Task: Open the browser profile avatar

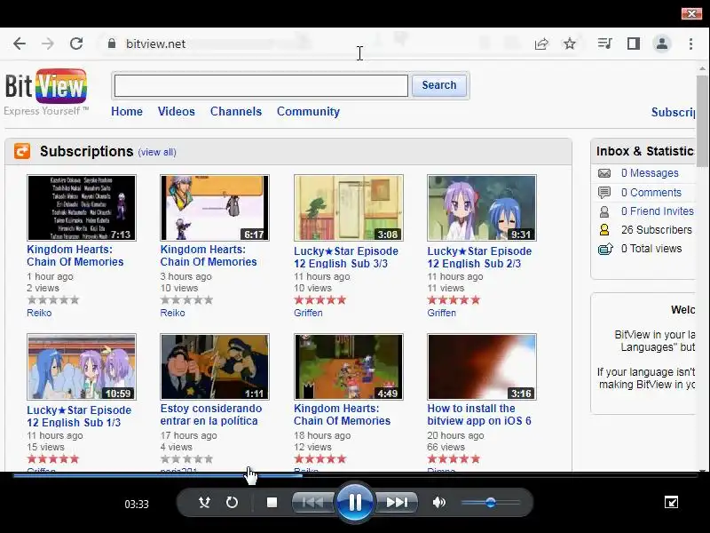Action: click(x=662, y=44)
